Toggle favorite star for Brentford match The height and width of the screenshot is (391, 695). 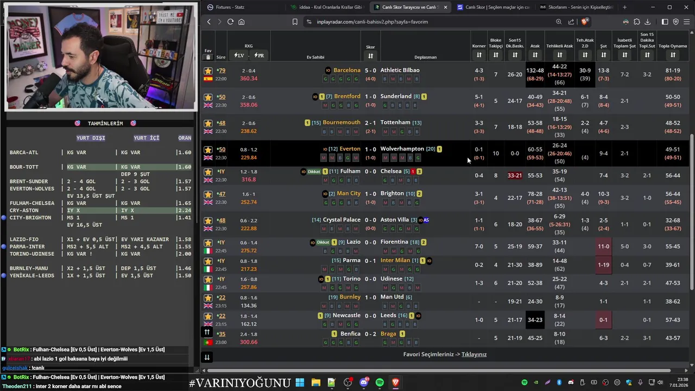(208, 97)
